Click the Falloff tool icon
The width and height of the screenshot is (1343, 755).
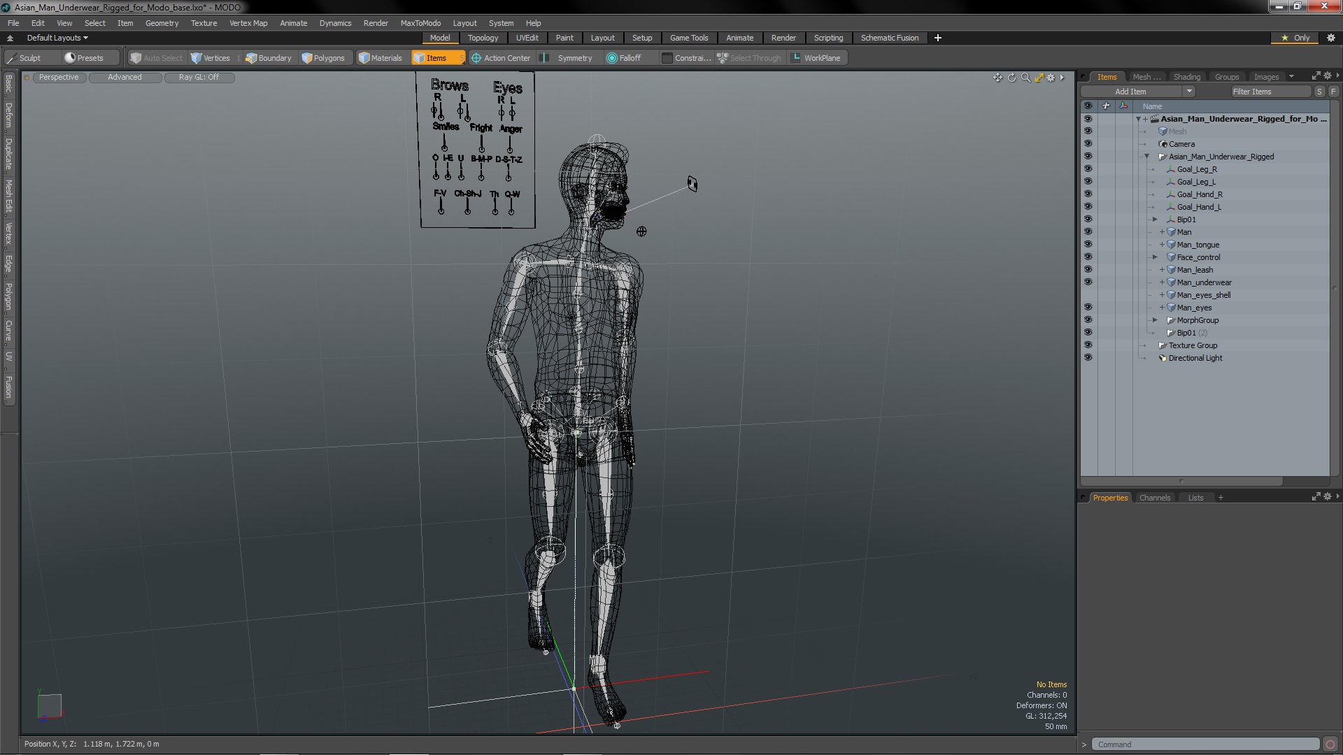click(x=613, y=57)
